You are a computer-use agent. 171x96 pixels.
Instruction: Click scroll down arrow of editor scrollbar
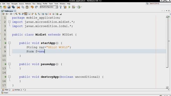(x=167, y=87)
